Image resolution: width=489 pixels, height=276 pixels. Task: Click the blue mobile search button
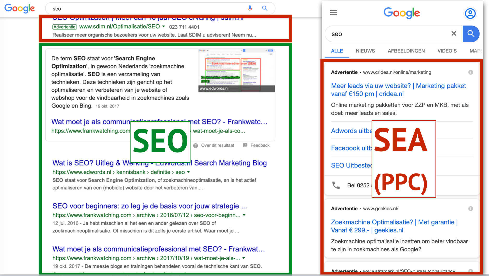click(x=471, y=34)
